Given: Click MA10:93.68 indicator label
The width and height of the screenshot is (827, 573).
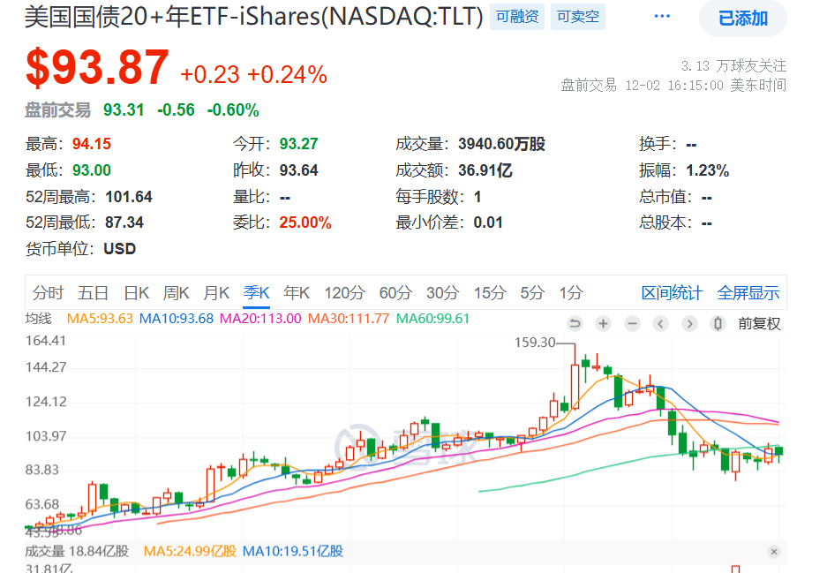Looking at the screenshot, I should pyautogui.click(x=177, y=319).
